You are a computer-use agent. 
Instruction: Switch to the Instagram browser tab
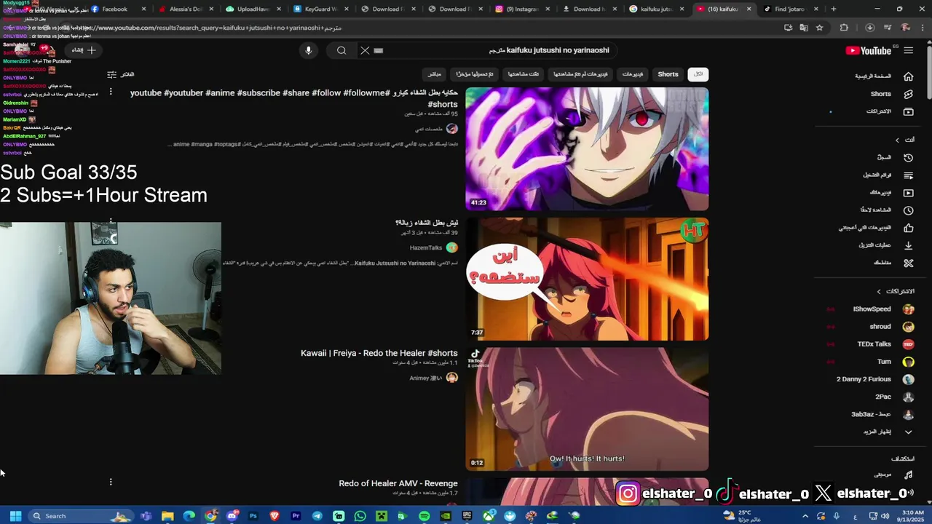521,9
